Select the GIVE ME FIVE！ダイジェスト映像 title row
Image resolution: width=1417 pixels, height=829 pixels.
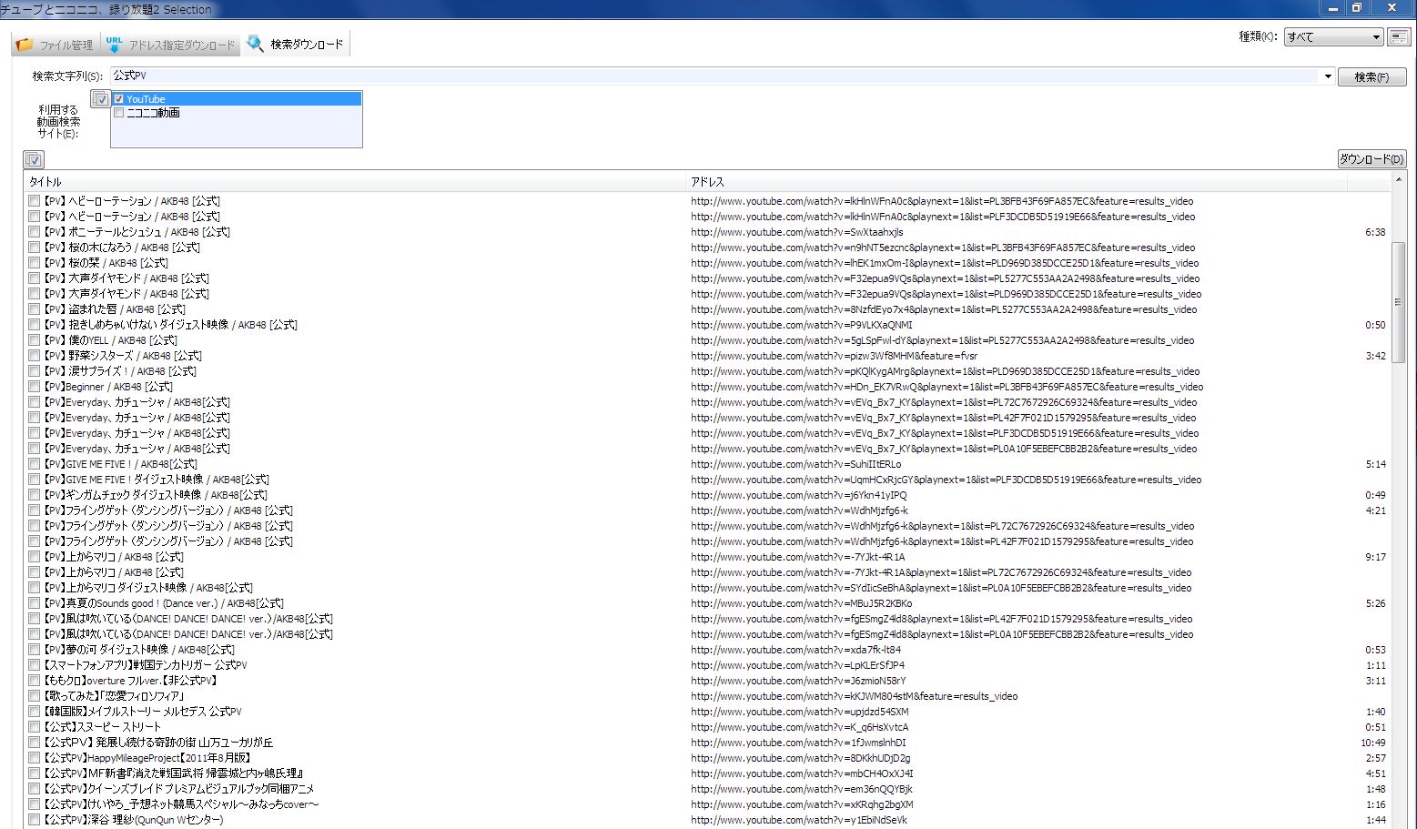tap(156, 480)
